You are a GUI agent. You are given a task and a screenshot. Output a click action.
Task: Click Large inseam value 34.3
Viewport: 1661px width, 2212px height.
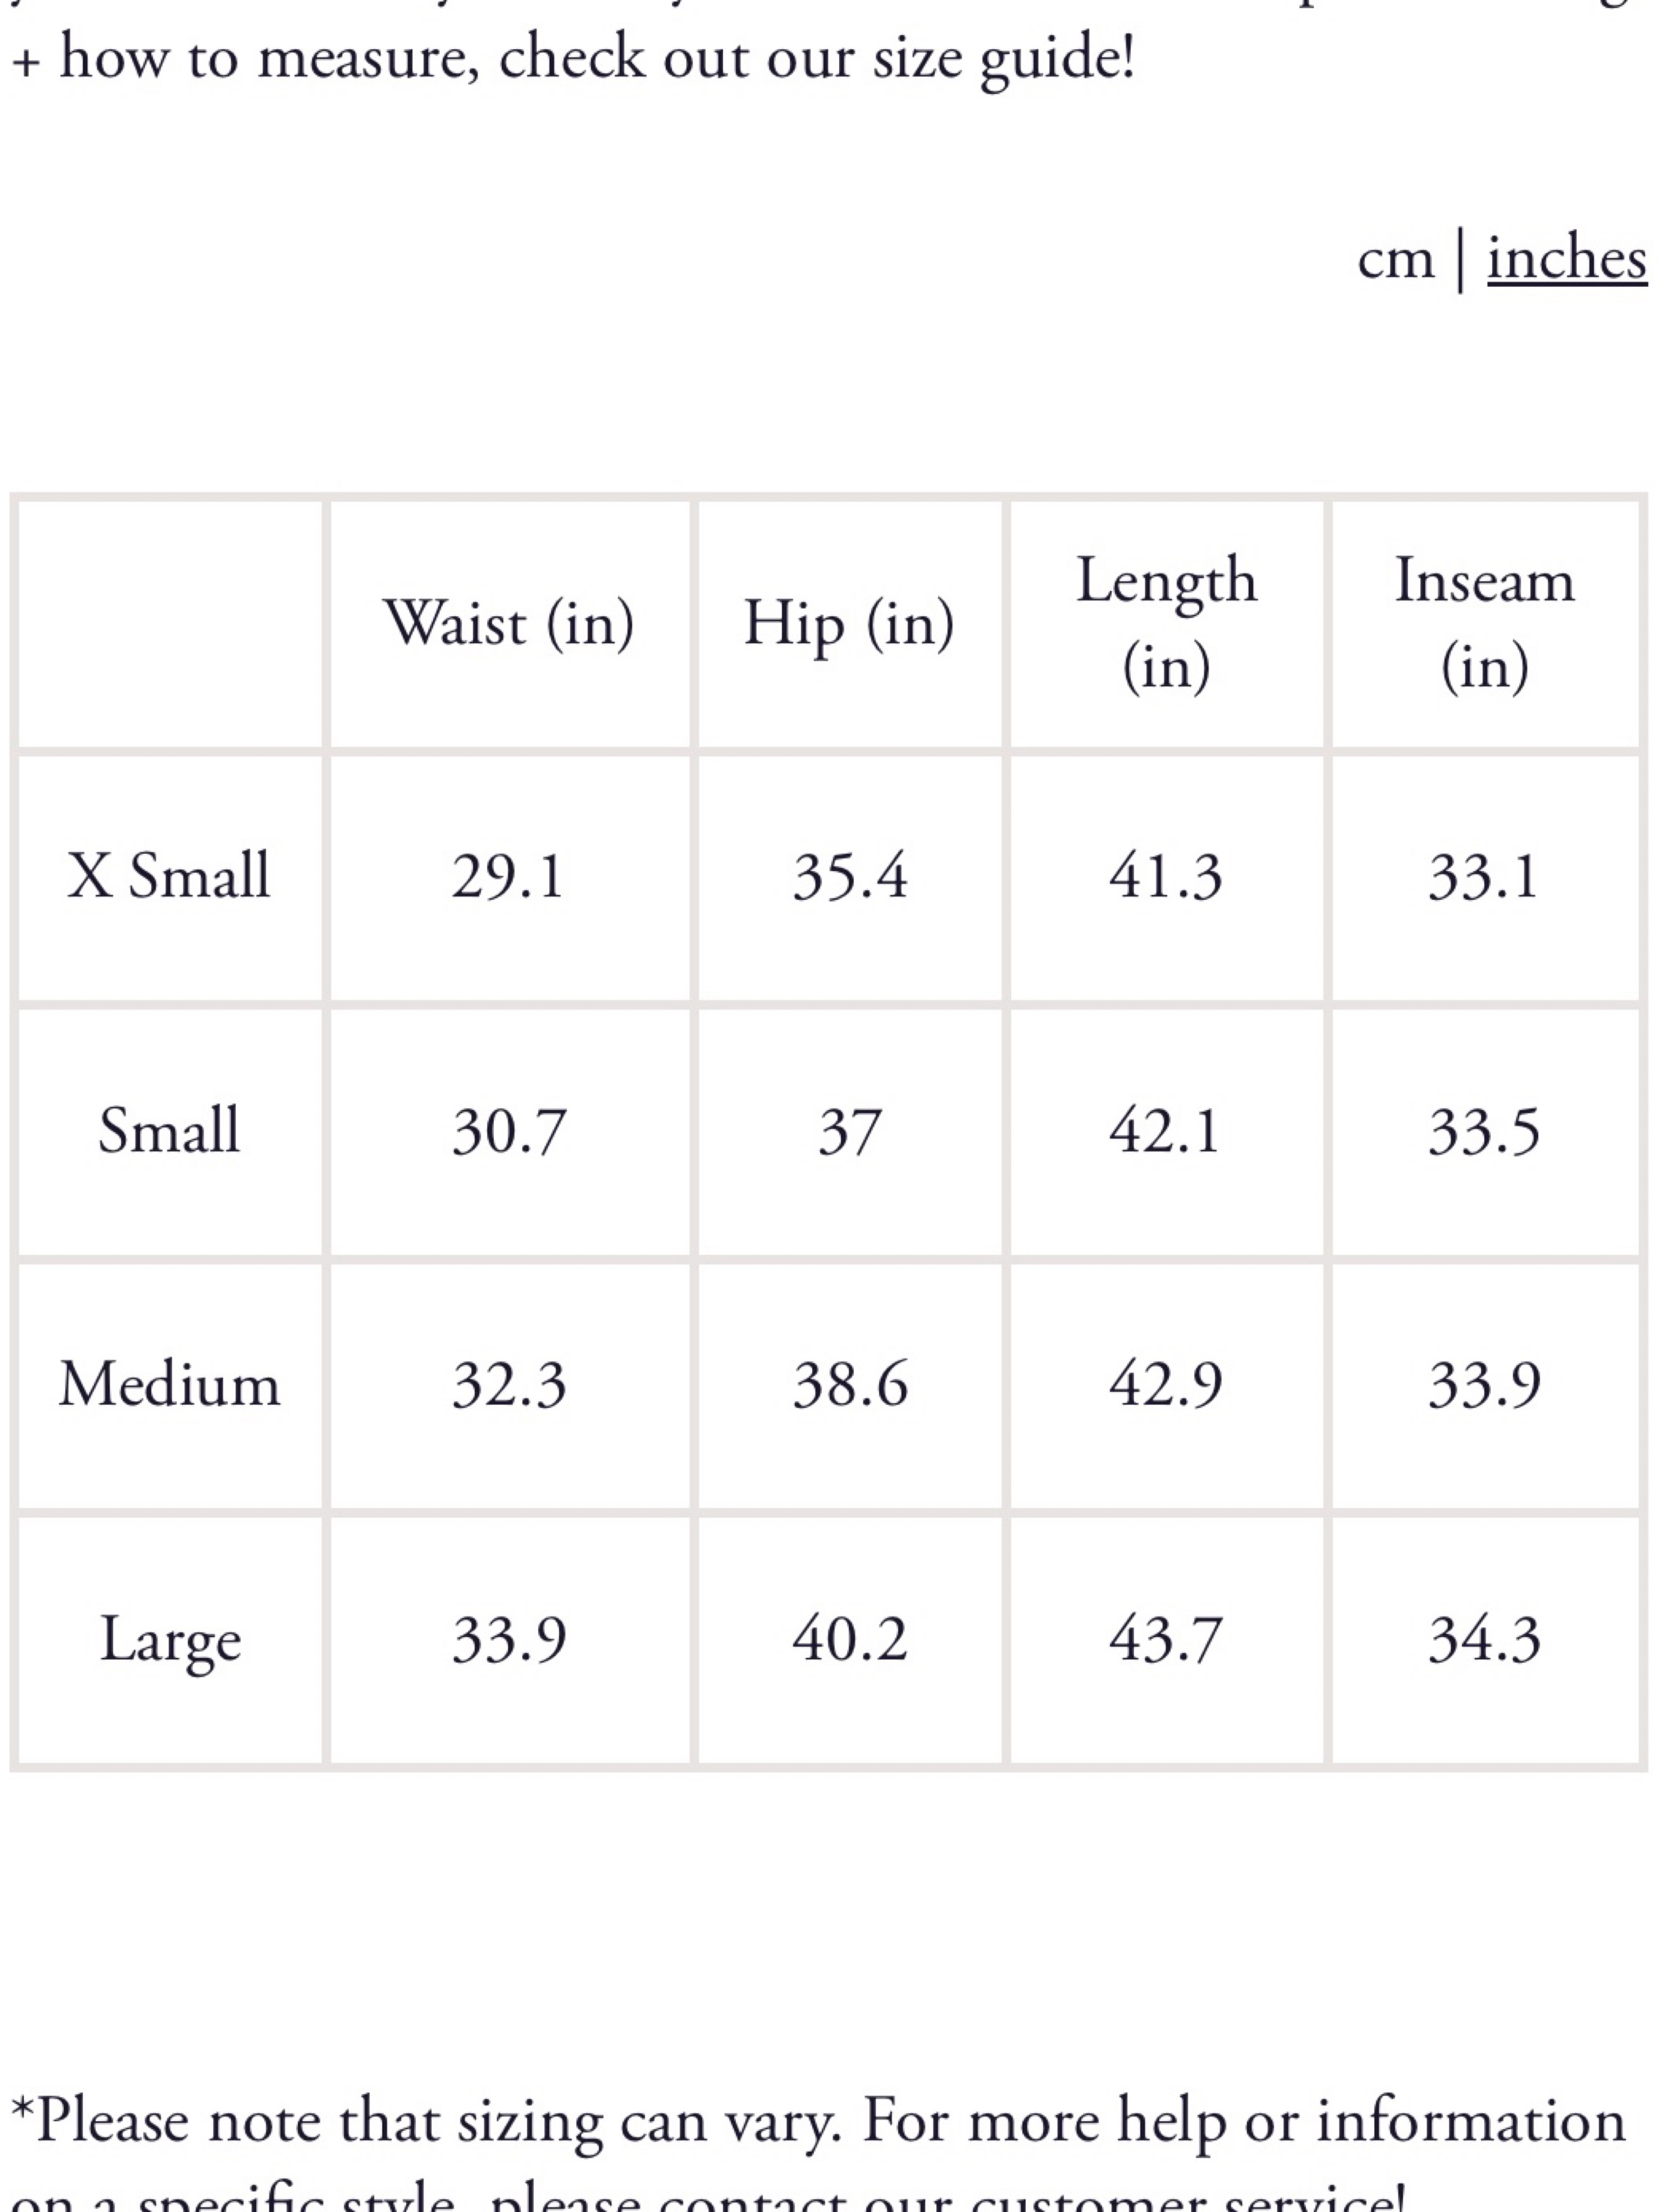(x=1484, y=1639)
